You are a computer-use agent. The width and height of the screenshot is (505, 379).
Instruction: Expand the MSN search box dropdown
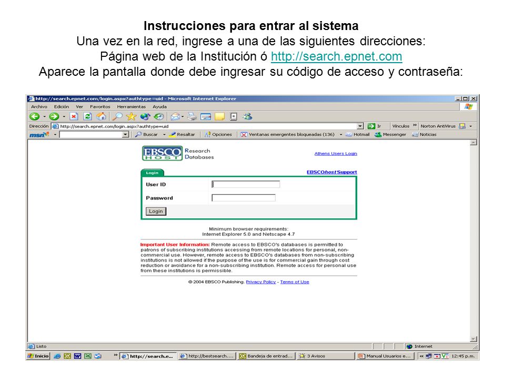point(126,134)
